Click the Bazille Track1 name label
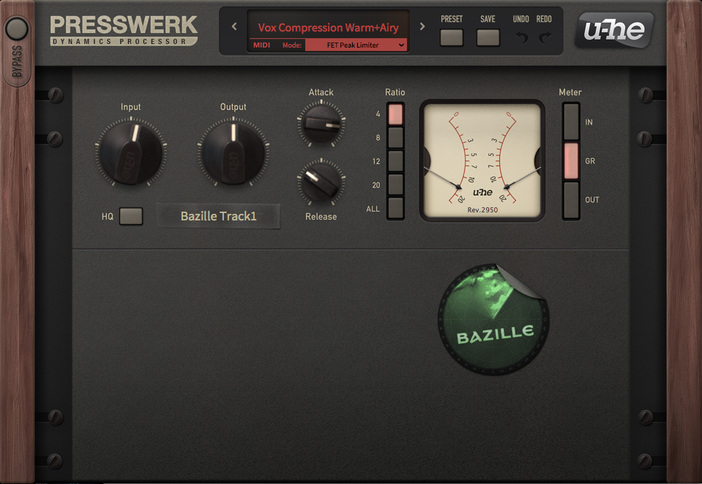Screen dimensions: 702x484 pyautogui.click(x=218, y=216)
